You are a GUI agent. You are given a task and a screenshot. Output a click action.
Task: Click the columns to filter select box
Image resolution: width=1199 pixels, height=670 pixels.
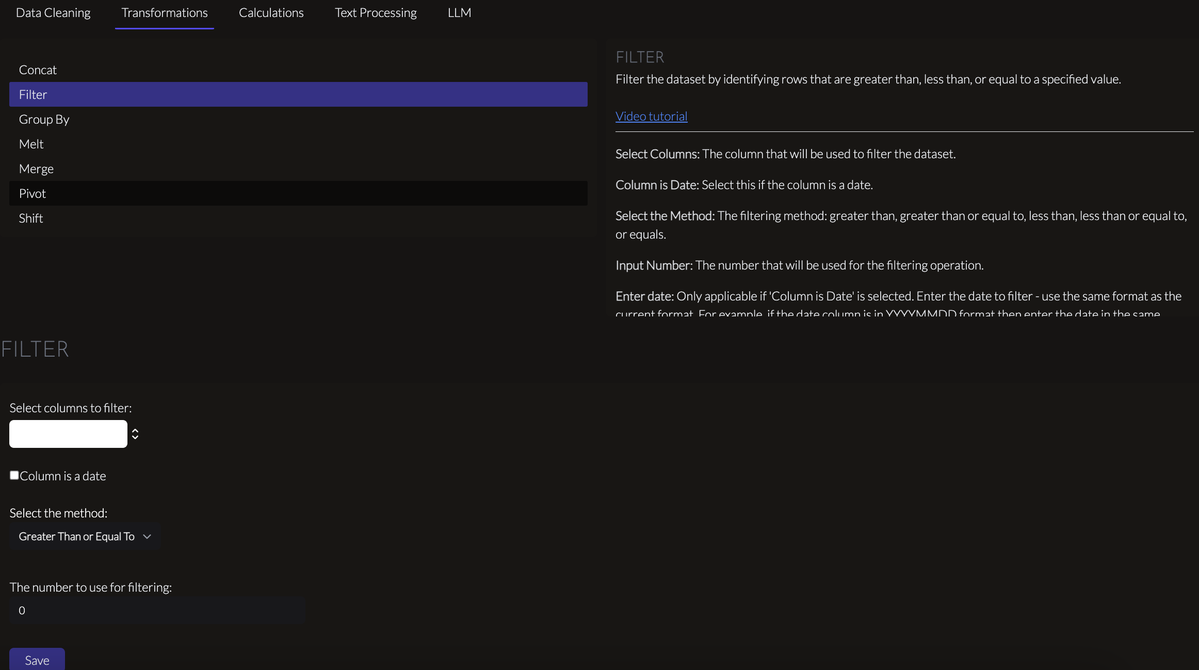(x=68, y=434)
